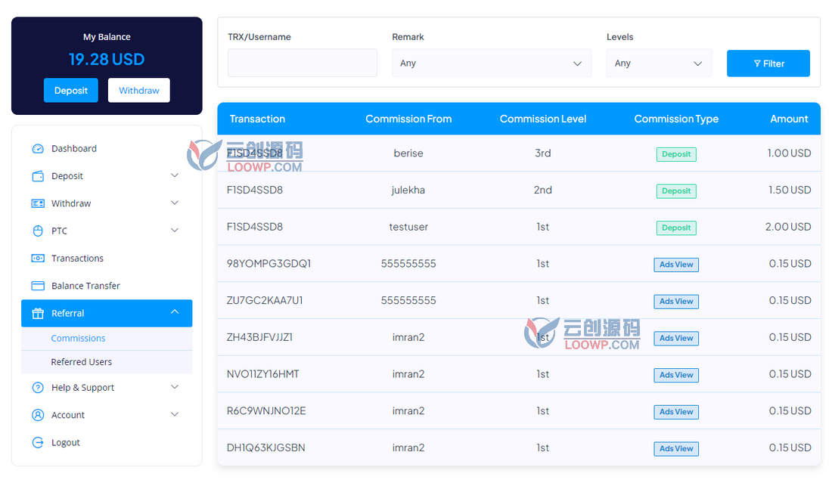
Task: Expand the Withdraw sidebar chevron
Action: (x=175, y=203)
